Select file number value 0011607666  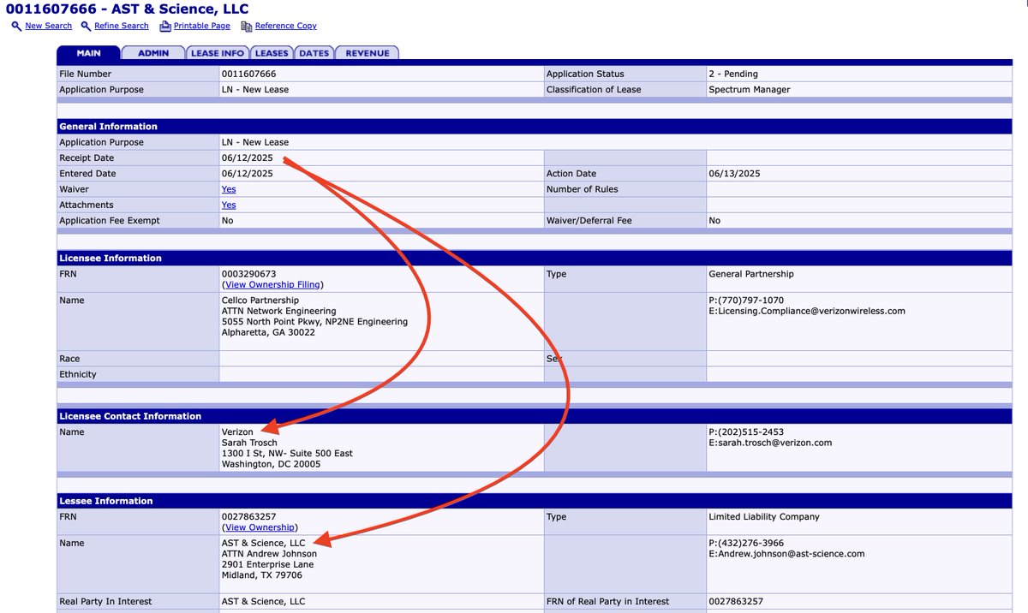pos(248,74)
